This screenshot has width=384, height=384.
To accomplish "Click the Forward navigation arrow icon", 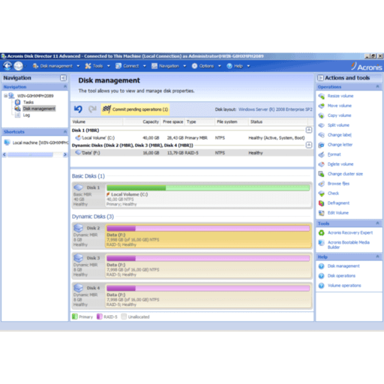I will coord(18,66).
